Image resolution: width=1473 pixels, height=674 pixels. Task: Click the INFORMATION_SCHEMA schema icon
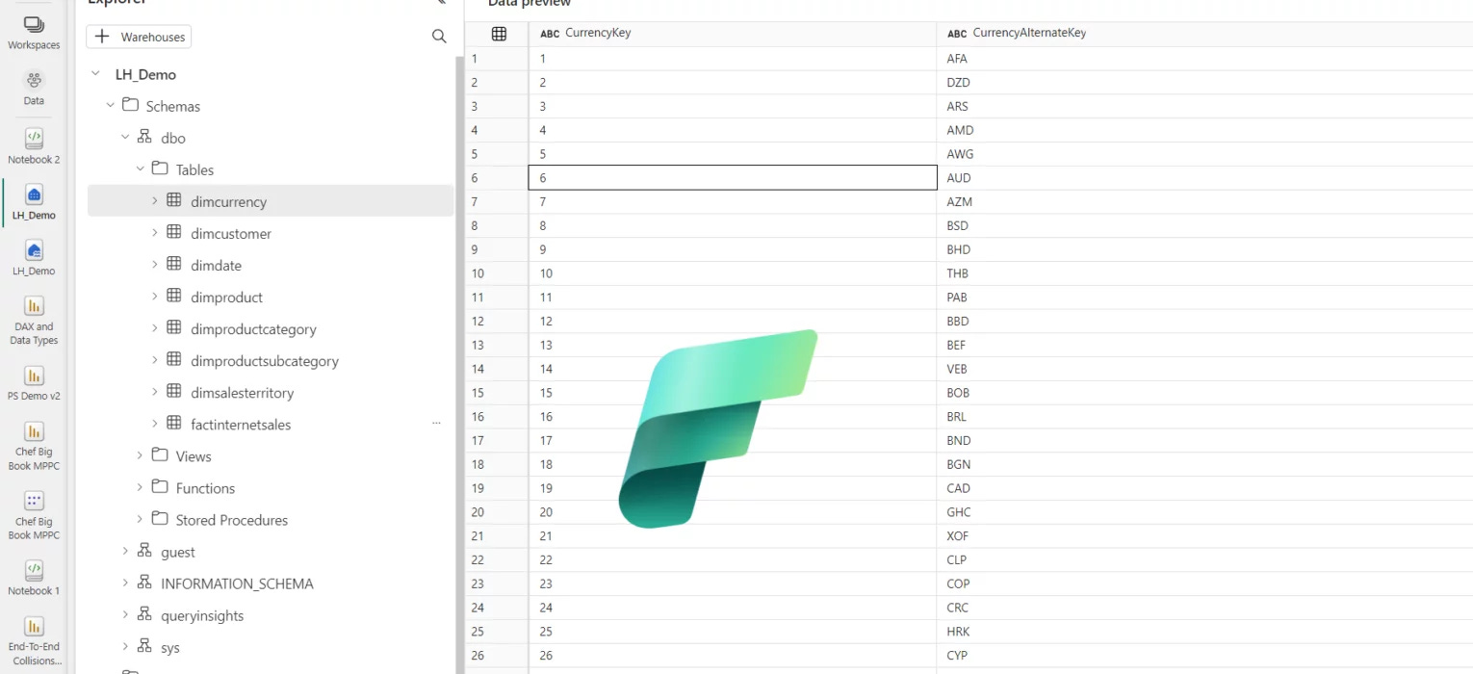click(x=144, y=583)
